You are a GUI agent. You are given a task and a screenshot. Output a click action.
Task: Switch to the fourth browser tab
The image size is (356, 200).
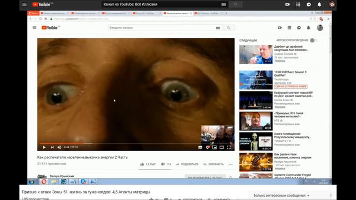point(146,13)
